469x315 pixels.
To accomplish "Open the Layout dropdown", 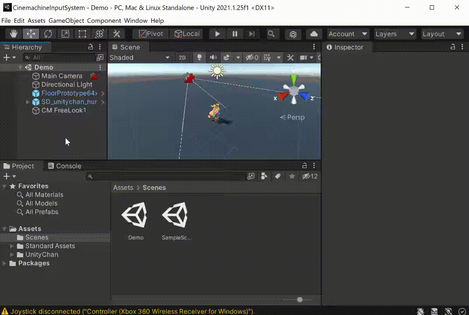I will (x=442, y=34).
